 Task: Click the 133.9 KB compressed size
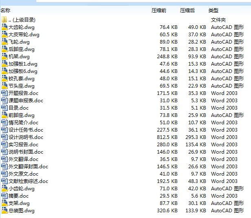coord(196,211)
